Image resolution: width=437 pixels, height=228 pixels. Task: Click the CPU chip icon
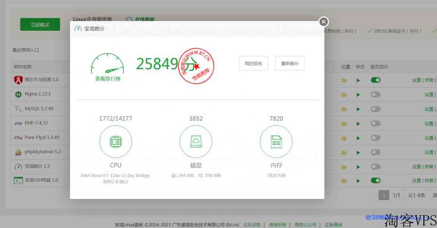tap(116, 142)
